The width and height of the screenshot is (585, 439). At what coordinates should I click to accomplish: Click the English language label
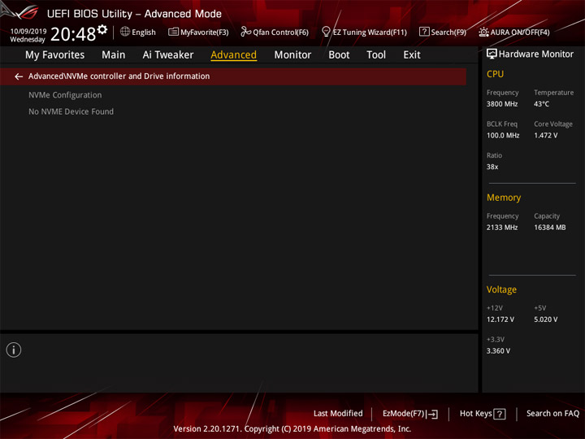144,33
